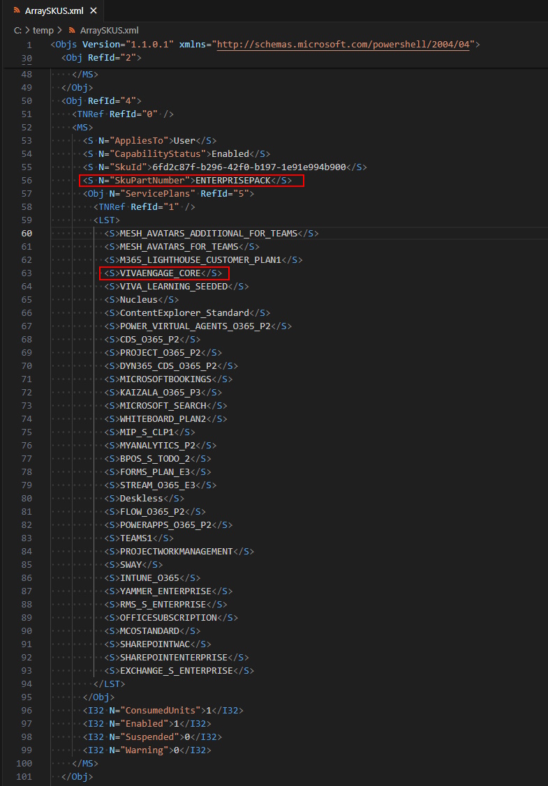Click the ArraySKUS.xml breadcrumb item
Viewport: 548px width, 786px height.
click(109, 30)
